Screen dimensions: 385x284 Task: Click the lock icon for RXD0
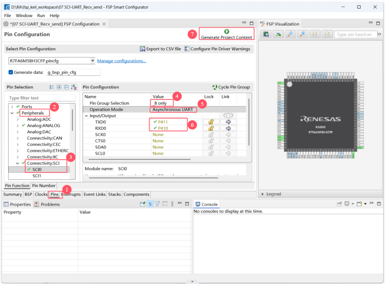click(x=211, y=128)
